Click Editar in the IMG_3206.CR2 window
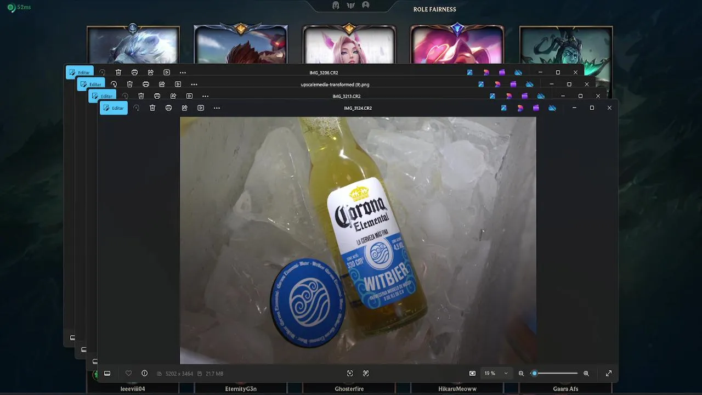The height and width of the screenshot is (395, 702). [80, 72]
